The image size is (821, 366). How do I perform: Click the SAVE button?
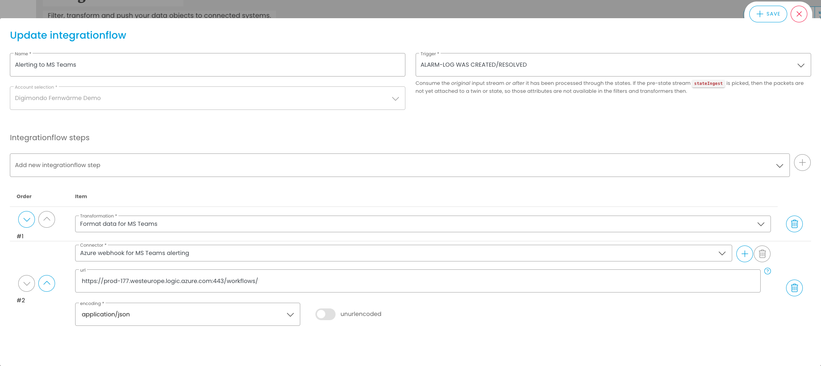pos(768,14)
